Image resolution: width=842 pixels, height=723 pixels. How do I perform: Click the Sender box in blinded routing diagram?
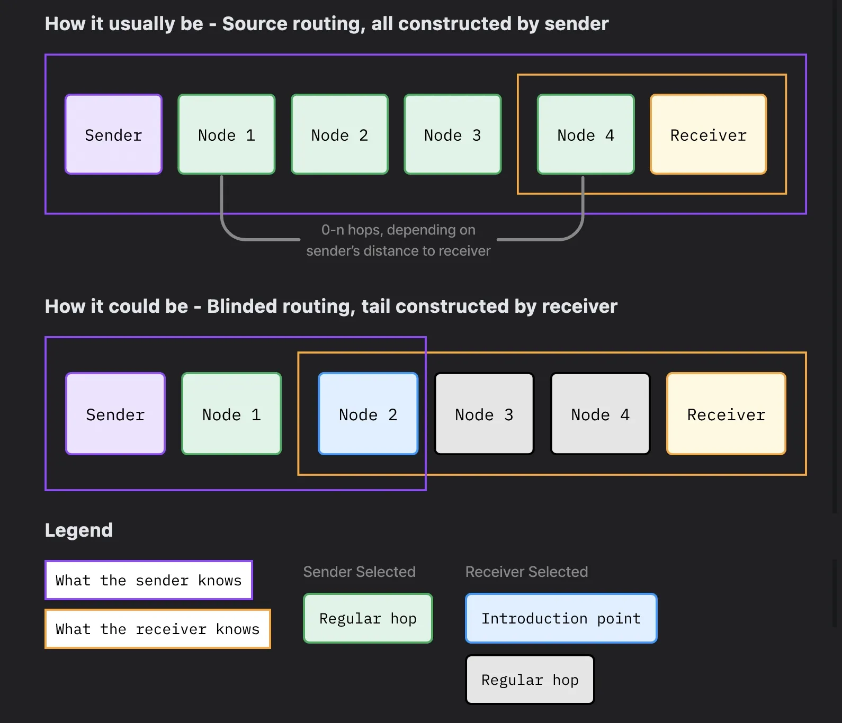(115, 414)
